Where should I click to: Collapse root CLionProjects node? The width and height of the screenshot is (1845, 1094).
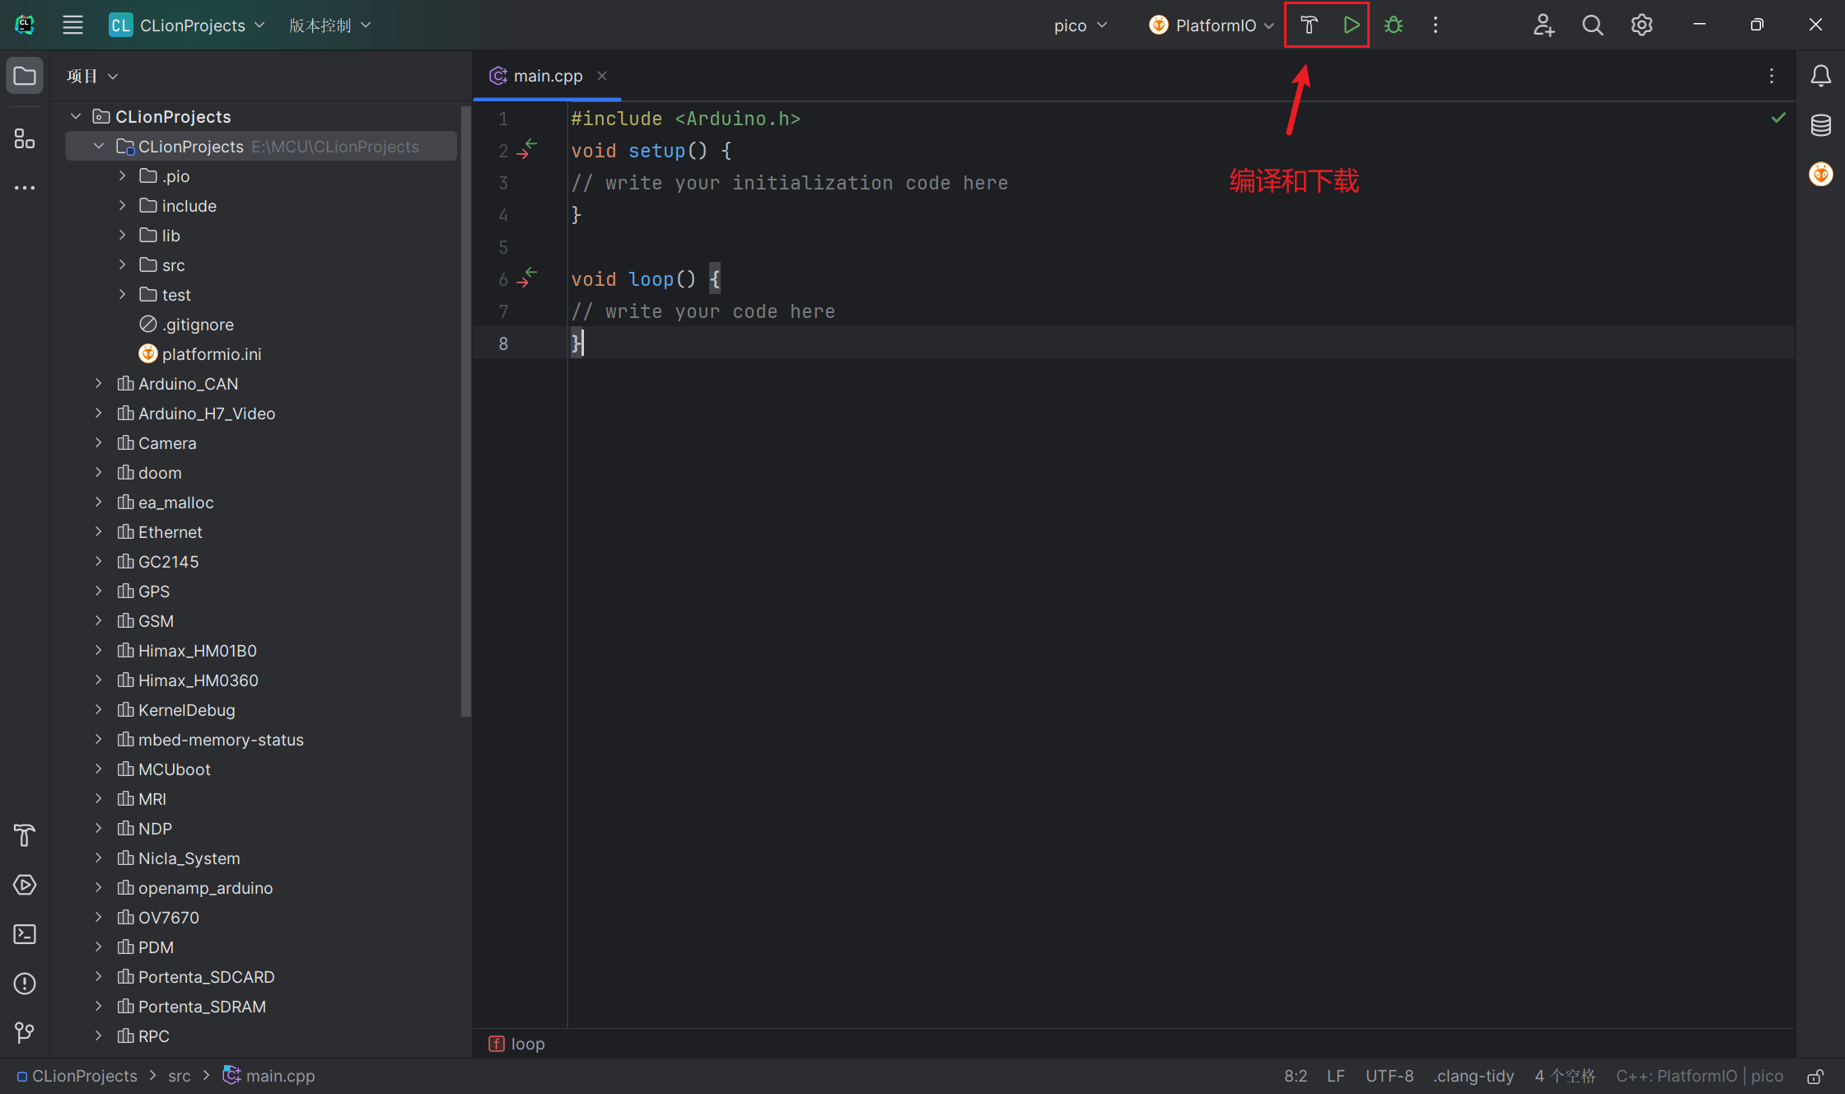point(76,116)
